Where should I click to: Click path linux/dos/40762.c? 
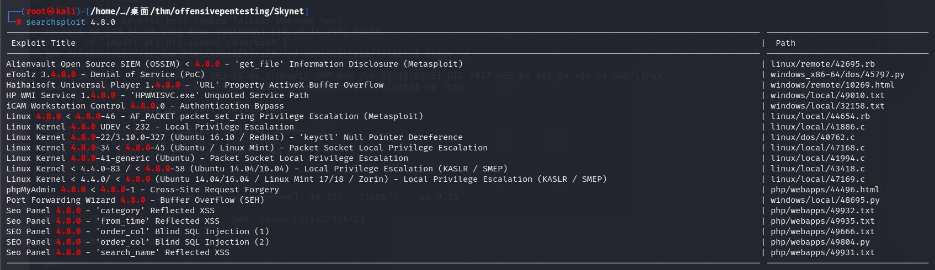click(813, 137)
